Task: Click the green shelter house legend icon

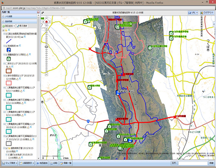Action: coord(8,59)
